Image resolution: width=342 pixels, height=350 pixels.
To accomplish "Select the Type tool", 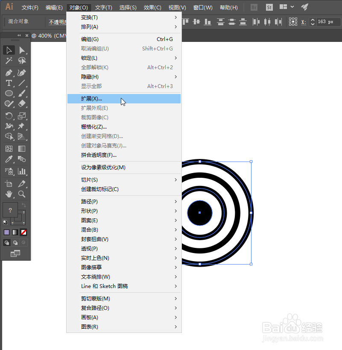I will point(9,83).
